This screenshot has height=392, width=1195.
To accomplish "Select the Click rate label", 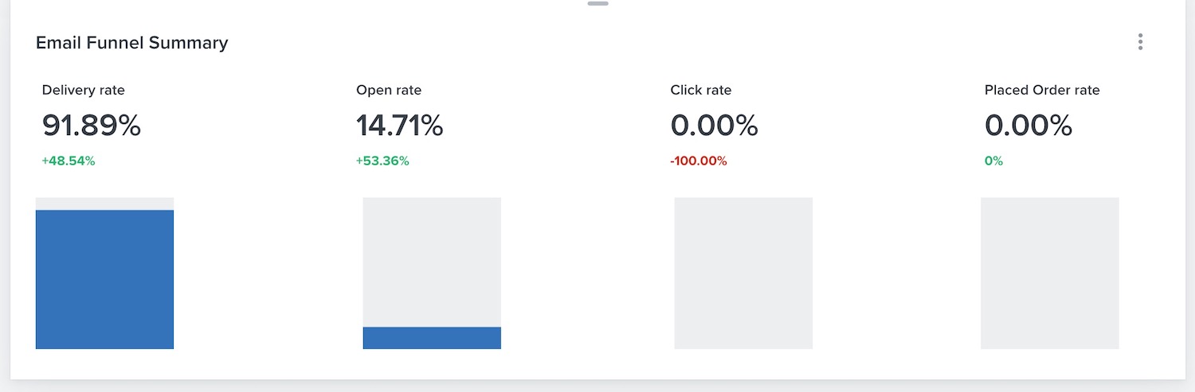I will coord(701,91).
